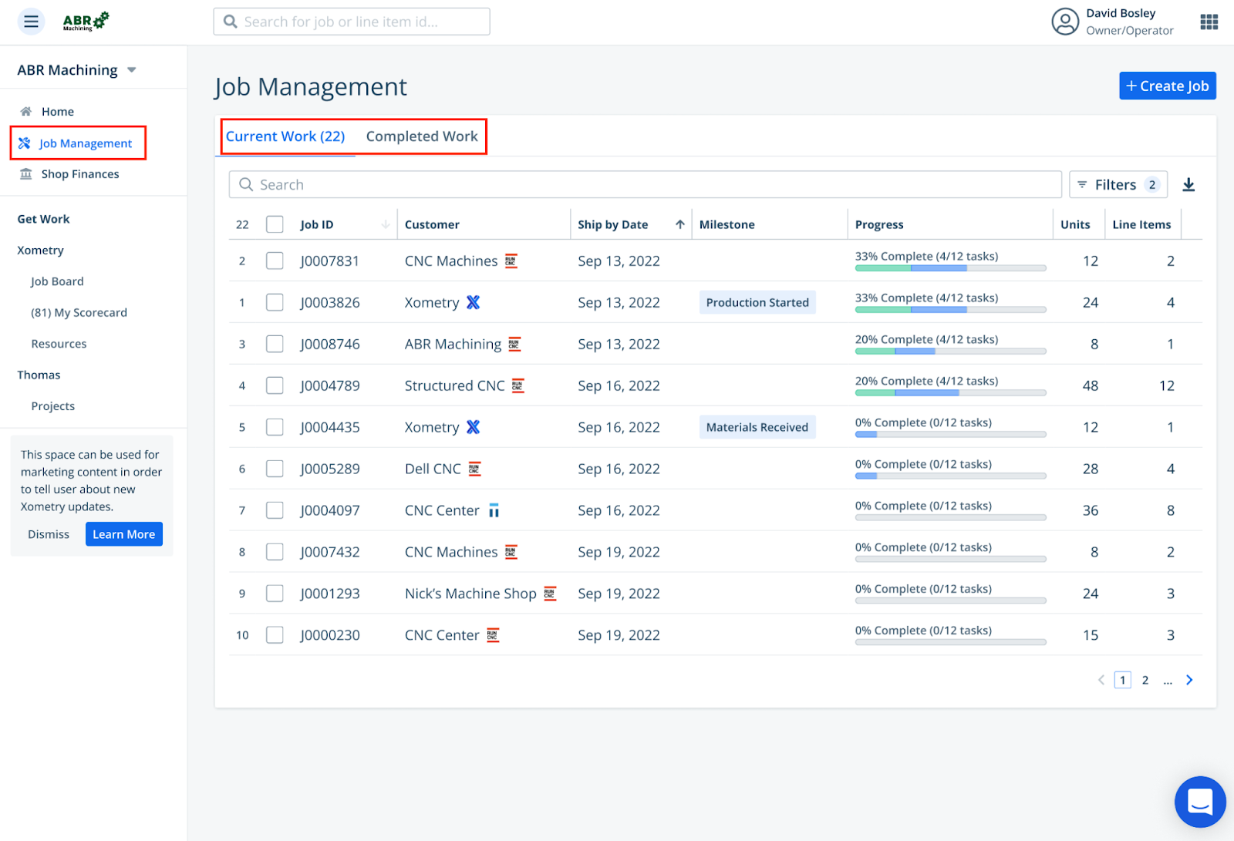
Task: Focus the global job search field
Action: tap(352, 22)
